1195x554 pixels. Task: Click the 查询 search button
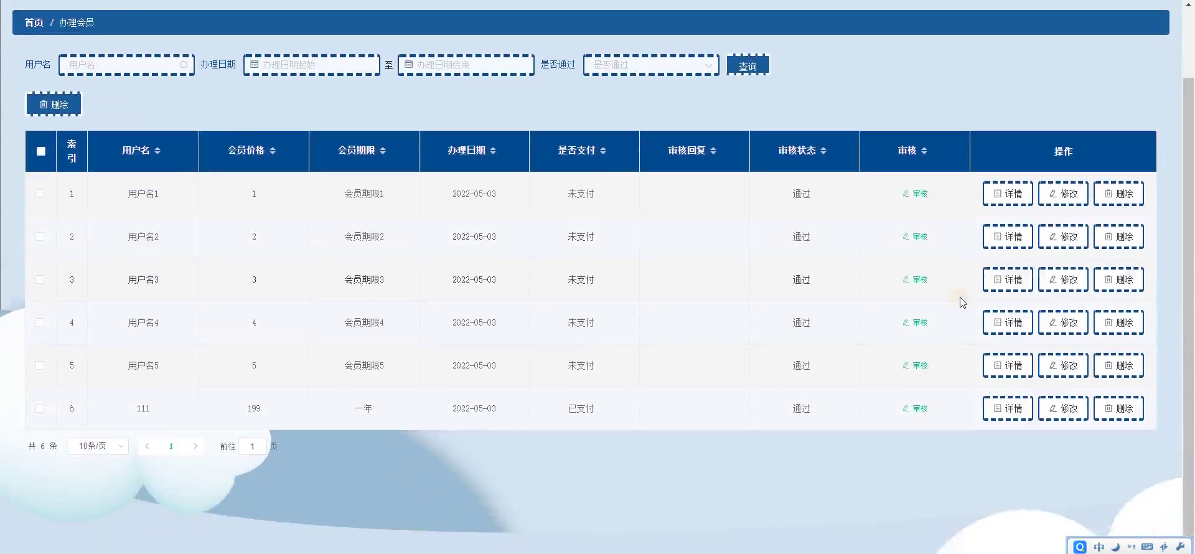pyautogui.click(x=748, y=65)
